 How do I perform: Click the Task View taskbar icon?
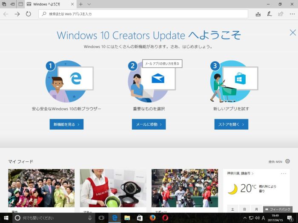point(101,217)
